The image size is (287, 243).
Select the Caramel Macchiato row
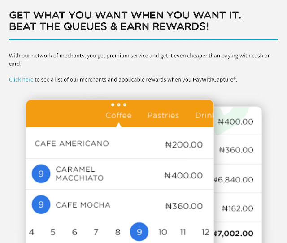click(x=120, y=174)
